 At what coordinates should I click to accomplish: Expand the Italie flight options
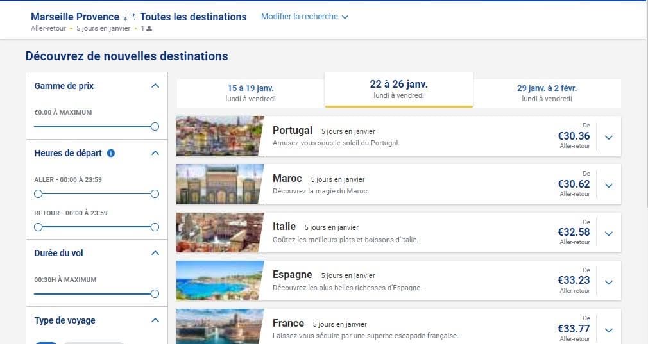[x=609, y=233]
